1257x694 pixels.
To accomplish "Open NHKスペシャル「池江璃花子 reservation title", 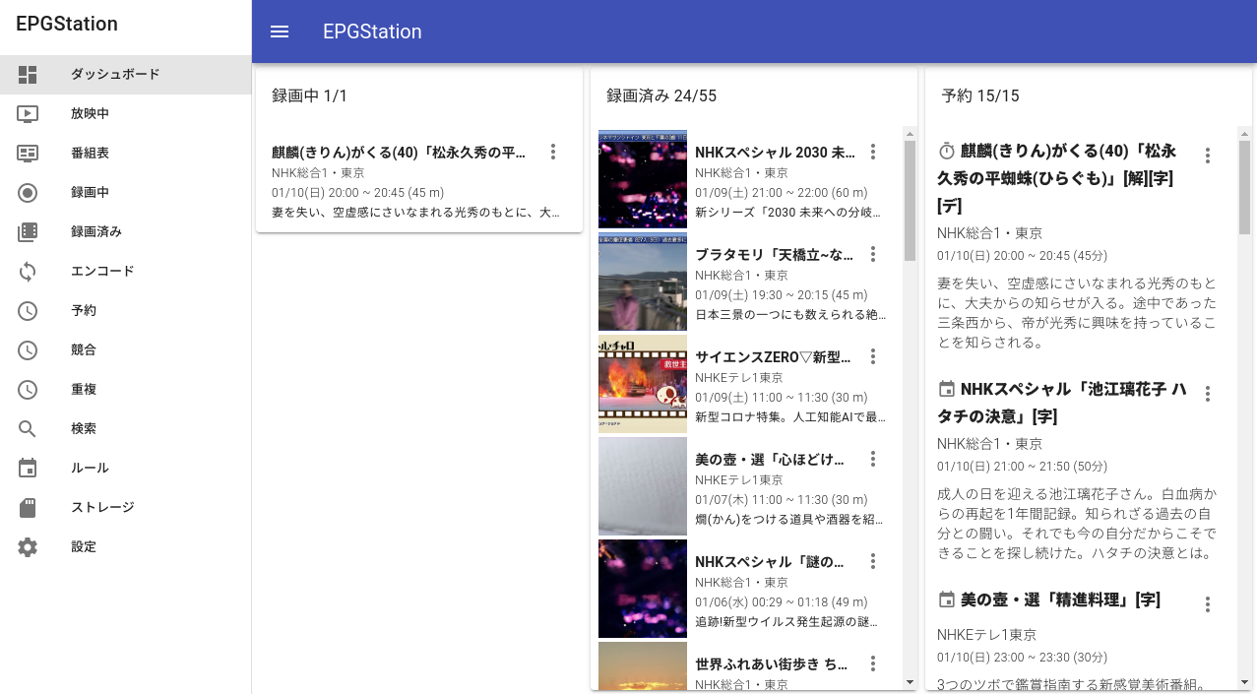I will pos(1062,403).
